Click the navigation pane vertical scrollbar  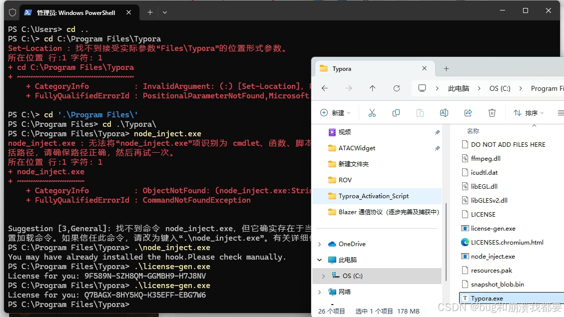[x=447, y=242]
